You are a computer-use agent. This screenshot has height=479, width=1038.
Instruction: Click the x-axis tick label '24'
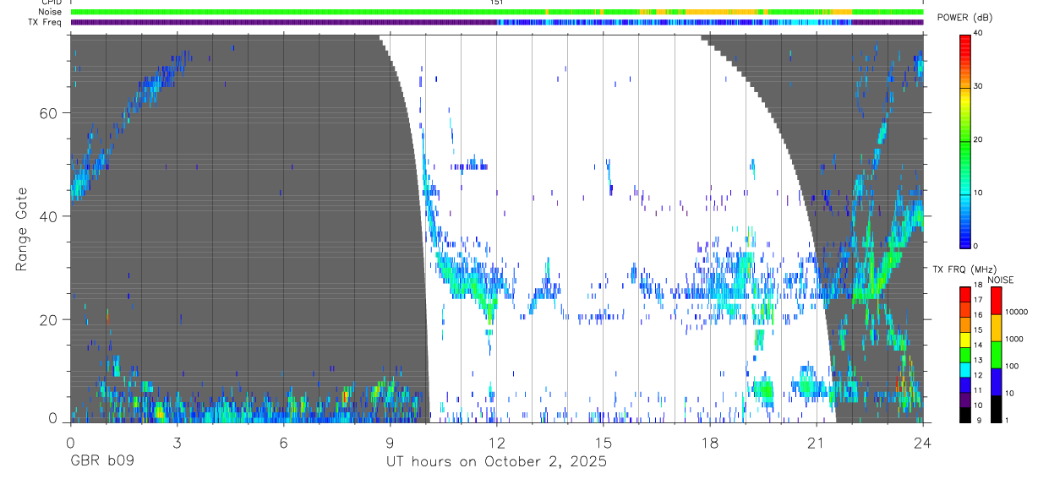922,442
